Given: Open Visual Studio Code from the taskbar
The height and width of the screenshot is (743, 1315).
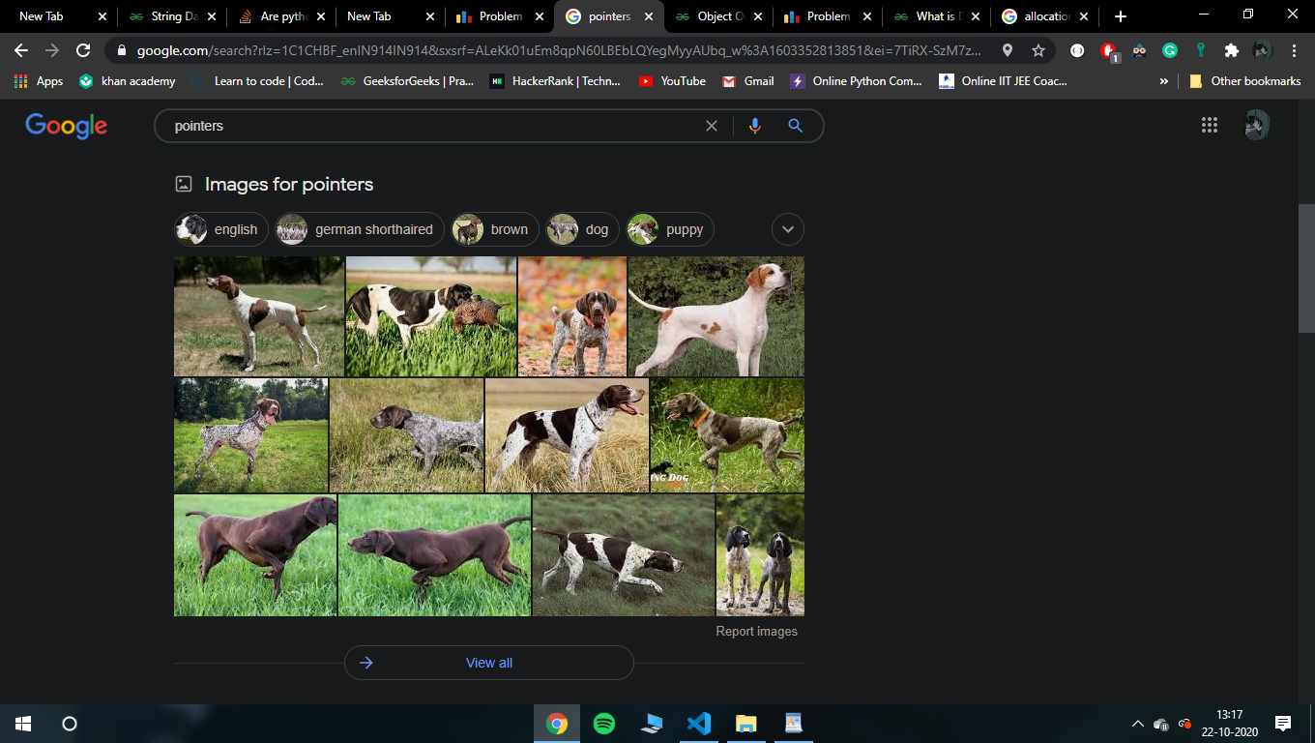Looking at the screenshot, I should click(x=699, y=723).
